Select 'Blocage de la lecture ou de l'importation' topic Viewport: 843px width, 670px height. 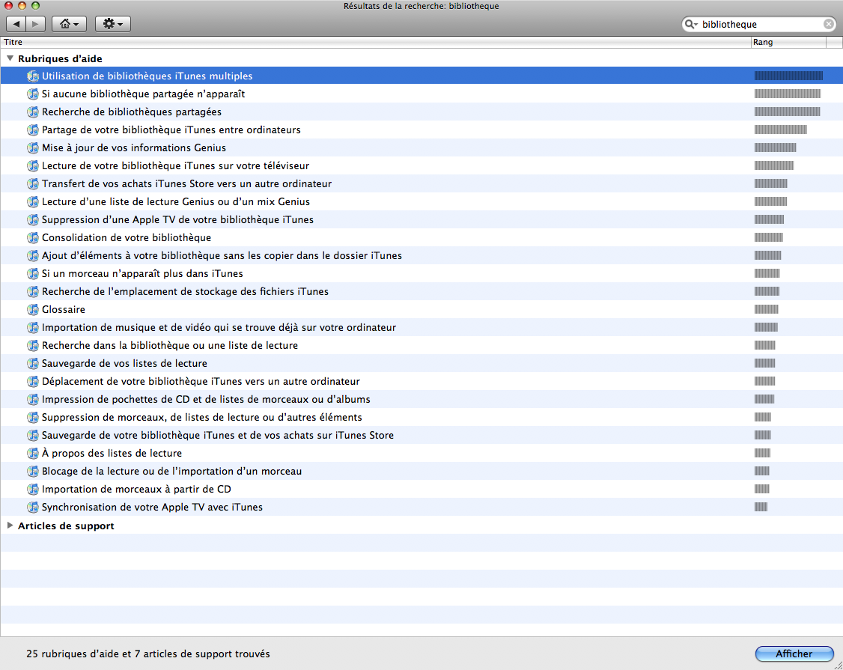click(421, 471)
